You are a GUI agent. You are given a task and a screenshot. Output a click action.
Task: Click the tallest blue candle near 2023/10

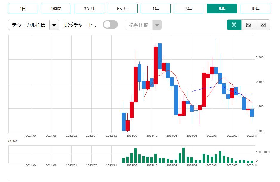point(160,56)
